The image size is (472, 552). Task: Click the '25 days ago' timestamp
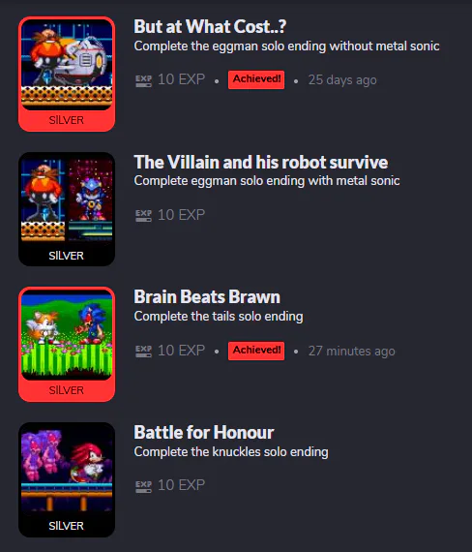(342, 80)
